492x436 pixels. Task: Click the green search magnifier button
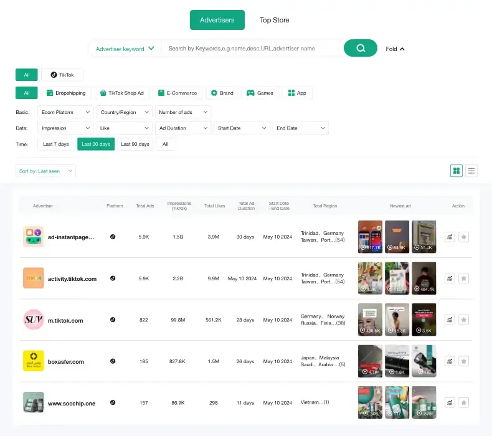(360, 48)
